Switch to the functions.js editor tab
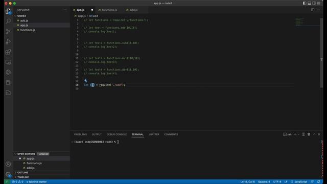The height and width of the screenshot is (184, 327). [109, 10]
